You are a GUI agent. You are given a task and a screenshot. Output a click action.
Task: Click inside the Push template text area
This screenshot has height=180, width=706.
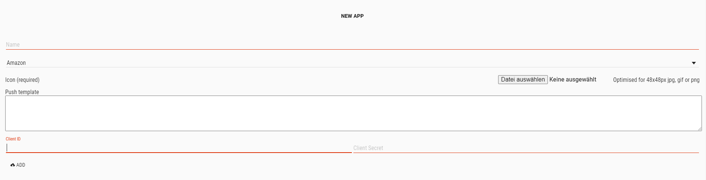(x=353, y=113)
